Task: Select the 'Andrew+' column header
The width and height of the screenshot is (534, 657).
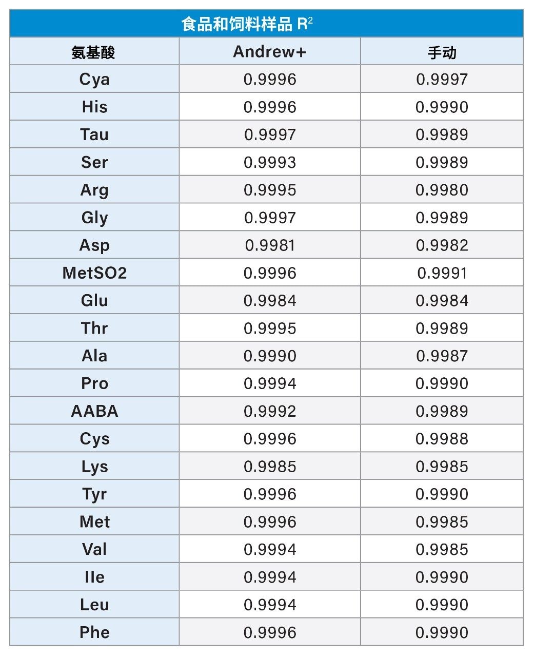Action: pyautogui.click(x=269, y=52)
